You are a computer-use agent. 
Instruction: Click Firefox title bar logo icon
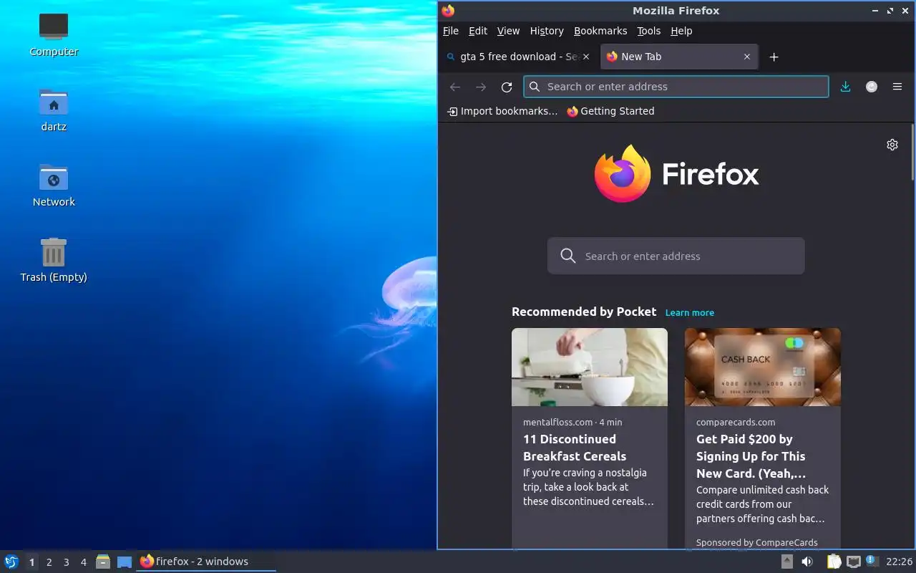pos(448,11)
